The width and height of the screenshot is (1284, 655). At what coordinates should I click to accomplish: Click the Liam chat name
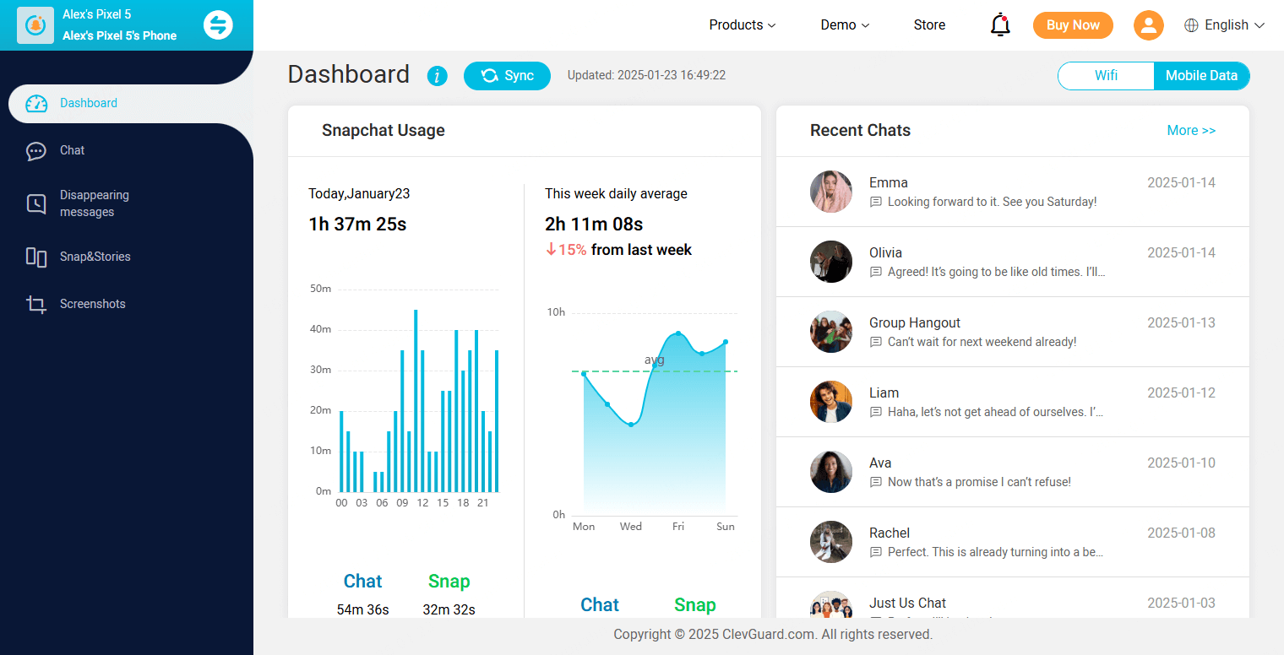click(x=884, y=392)
